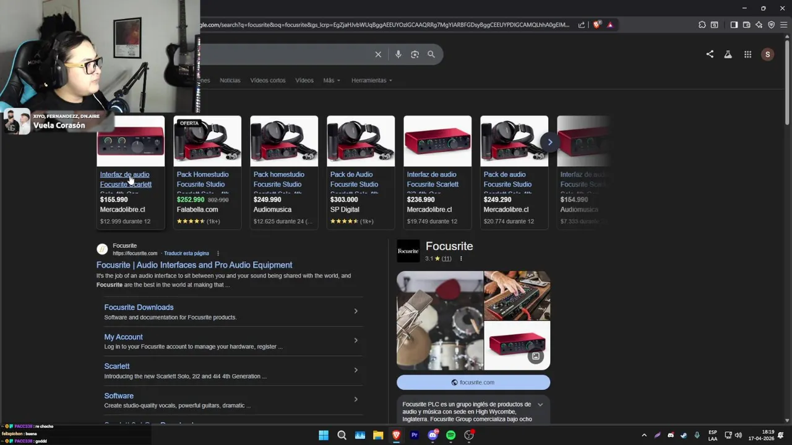Start voice search with microphone icon
This screenshot has height=445, width=792.
[398, 54]
